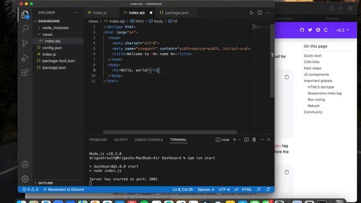The height and width of the screenshot is (203, 361).
Task: Open the Source Control view
Action: (25, 43)
